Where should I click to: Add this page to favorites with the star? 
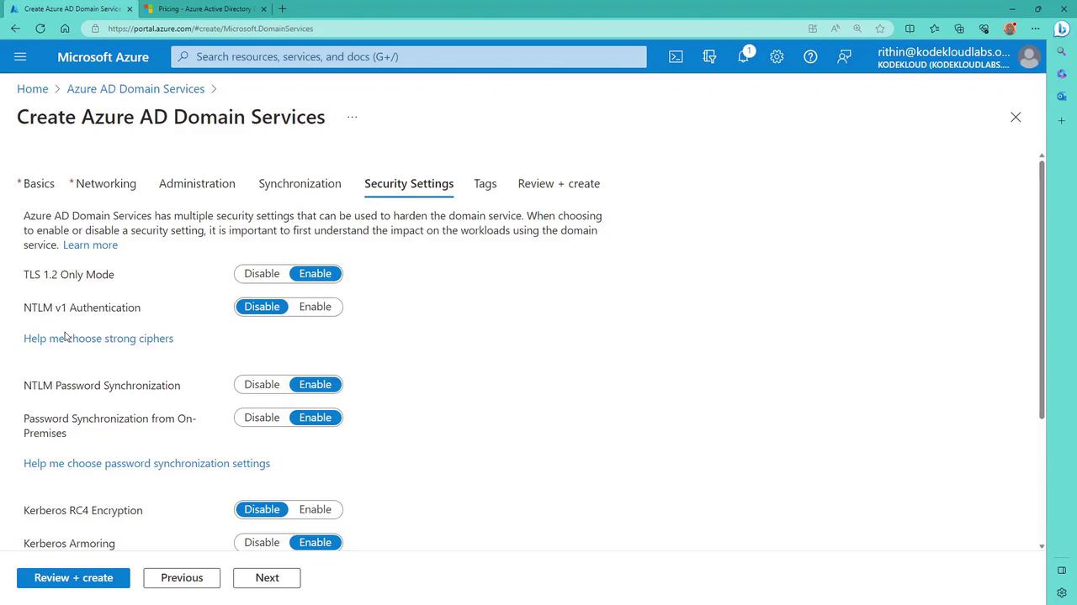pos(880,29)
